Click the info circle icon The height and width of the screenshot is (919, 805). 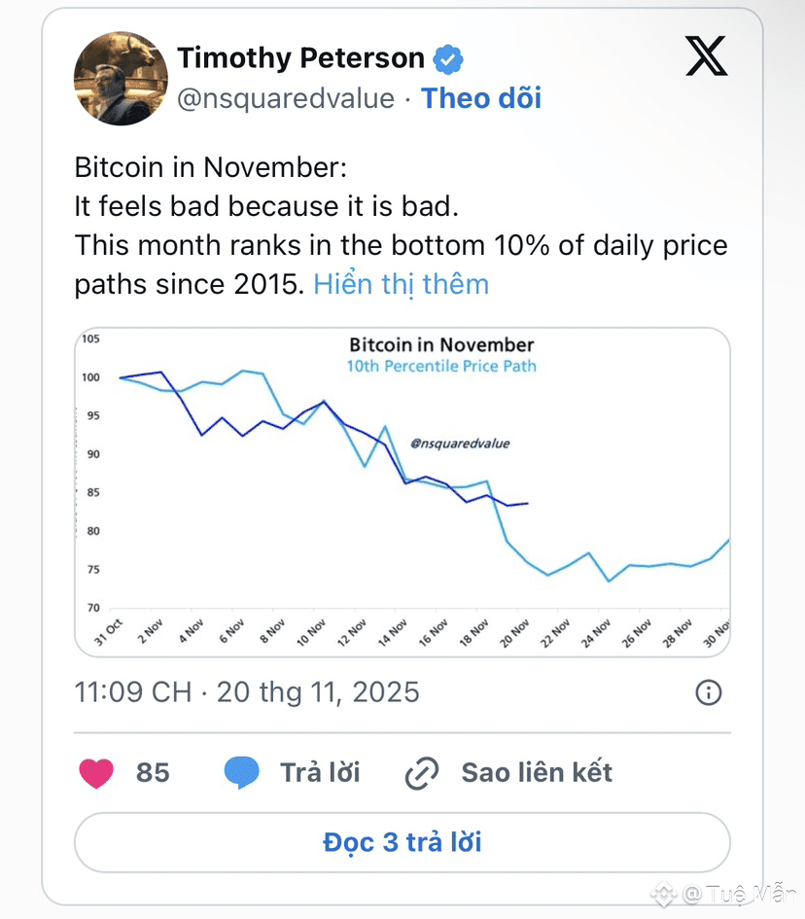[x=709, y=692]
